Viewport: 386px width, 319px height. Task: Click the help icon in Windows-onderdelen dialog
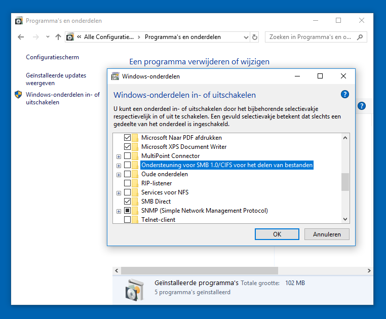point(345,94)
